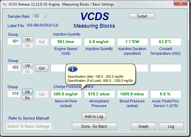The height and width of the screenshot is (137, 191).
Task: Select the Group 002 number field
Action: 14,67
